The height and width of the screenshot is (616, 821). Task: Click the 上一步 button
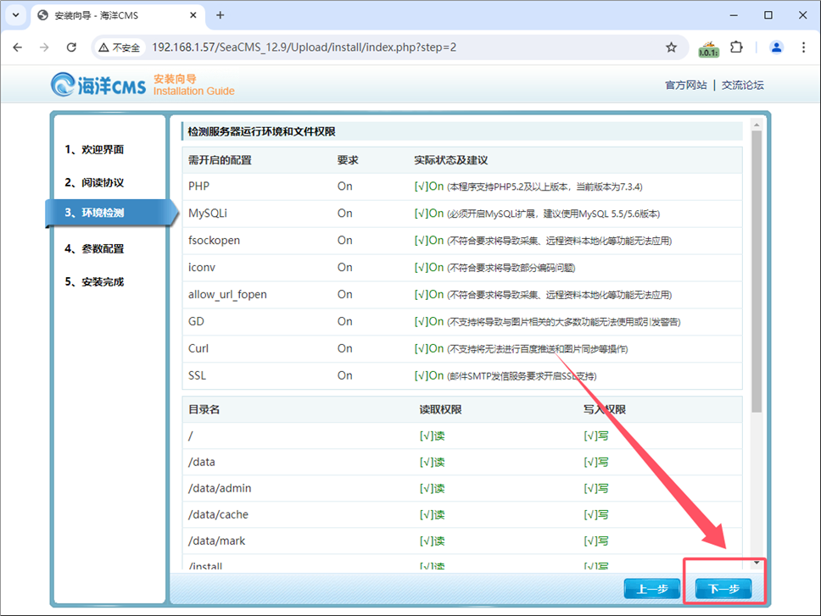tap(651, 589)
